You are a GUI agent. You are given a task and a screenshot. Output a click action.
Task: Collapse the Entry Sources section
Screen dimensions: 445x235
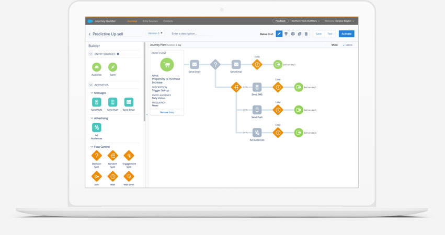(91, 54)
